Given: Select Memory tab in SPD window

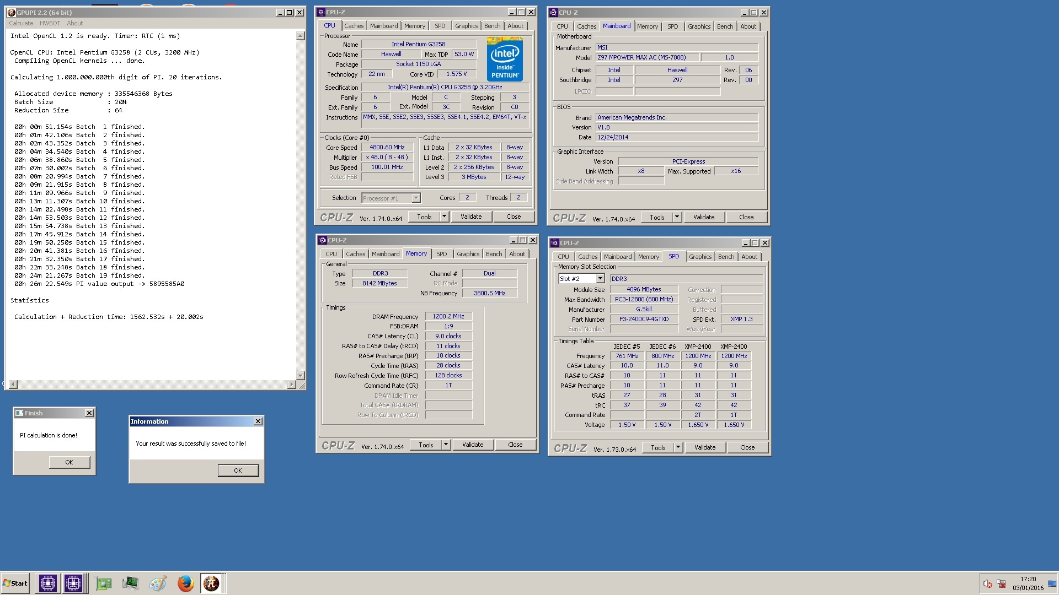Looking at the screenshot, I should pos(648,257).
